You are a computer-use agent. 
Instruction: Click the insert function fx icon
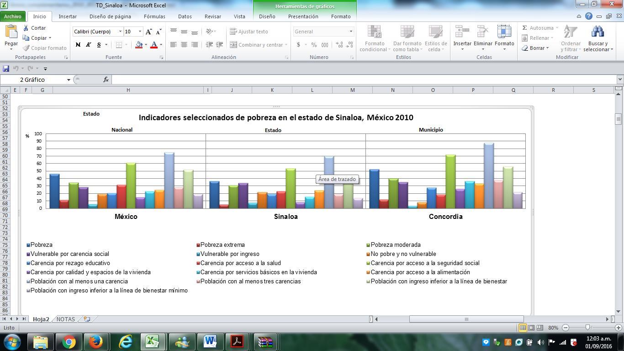[106, 80]
